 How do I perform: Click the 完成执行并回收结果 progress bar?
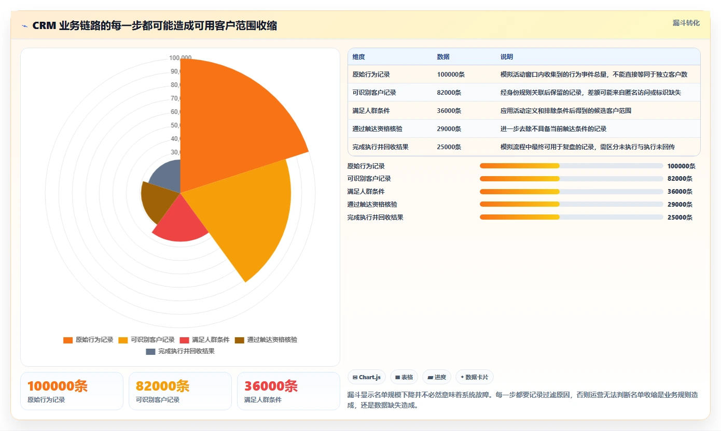(571, 217)
